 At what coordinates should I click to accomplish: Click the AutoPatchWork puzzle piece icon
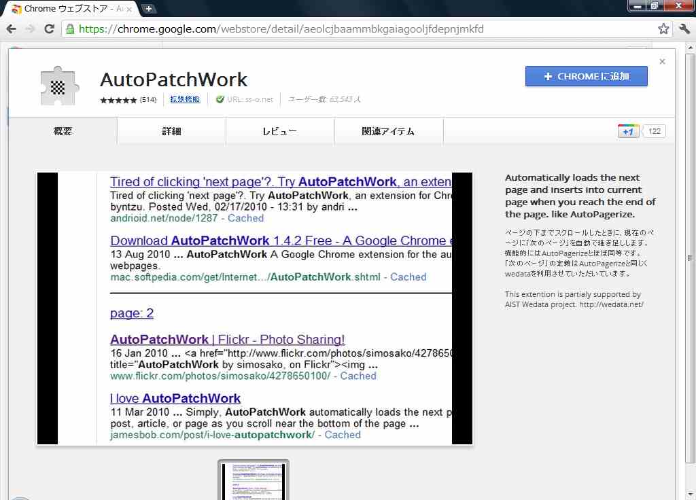coord(60,86)
